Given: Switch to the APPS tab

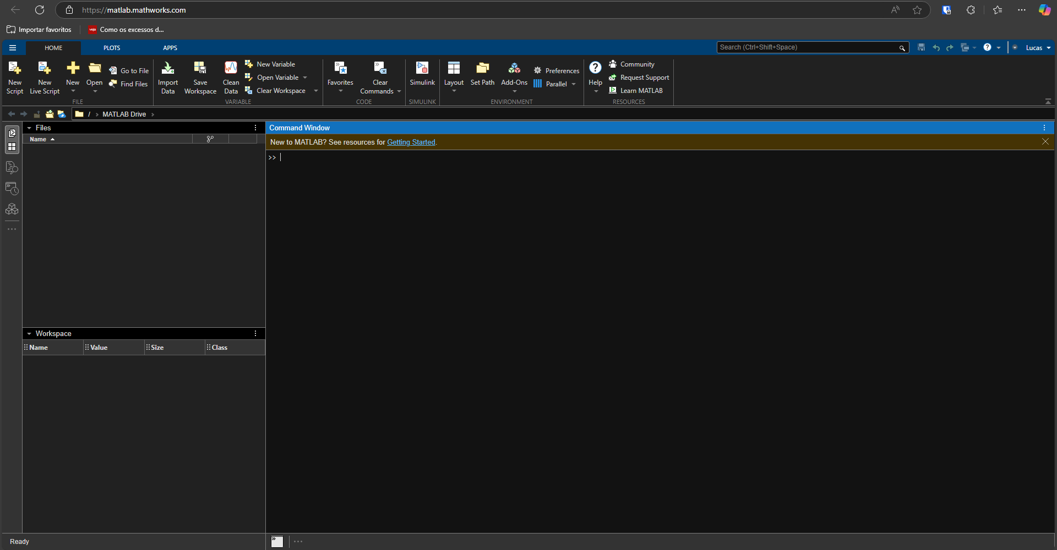Looking at the screenshot, I should pos(170,48).
